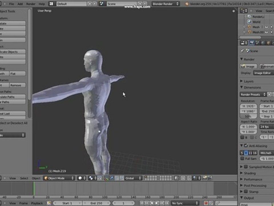The height and width of the screenshot is (206, 274).
Task: Open the No Sync dropdown
Action: pos(185,203)
